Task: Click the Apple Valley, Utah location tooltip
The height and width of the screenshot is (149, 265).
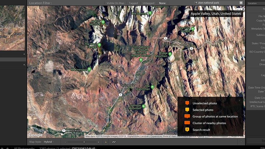Action: pos(216,14)
